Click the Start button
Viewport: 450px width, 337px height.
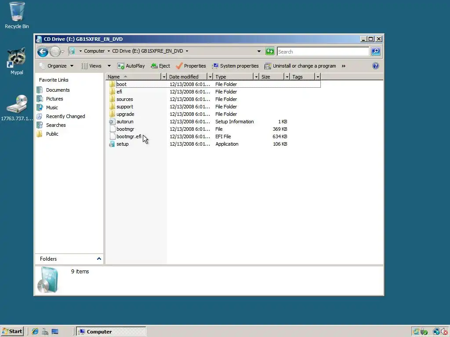tap(12, 331)
